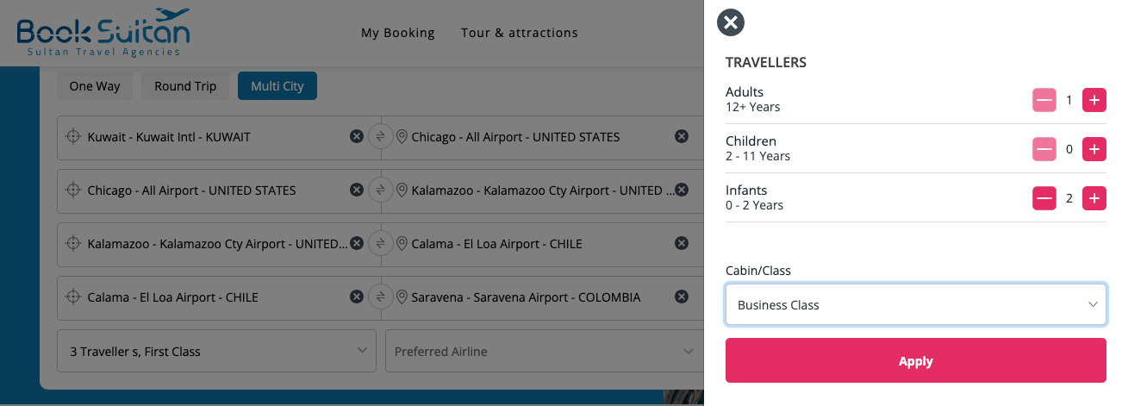
Task: Clear the Saravena Airport destination
Action: click(681, 297)
